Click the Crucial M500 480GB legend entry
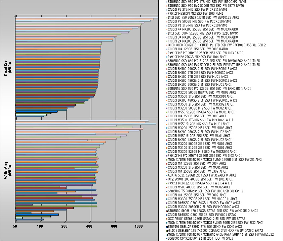The image size is (283, 241). click(x=199, y=187)
